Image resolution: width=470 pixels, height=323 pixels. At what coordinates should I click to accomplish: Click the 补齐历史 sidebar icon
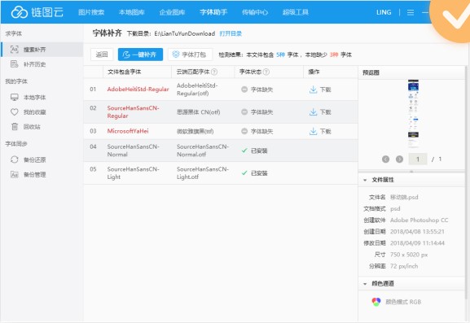point(15,64)
